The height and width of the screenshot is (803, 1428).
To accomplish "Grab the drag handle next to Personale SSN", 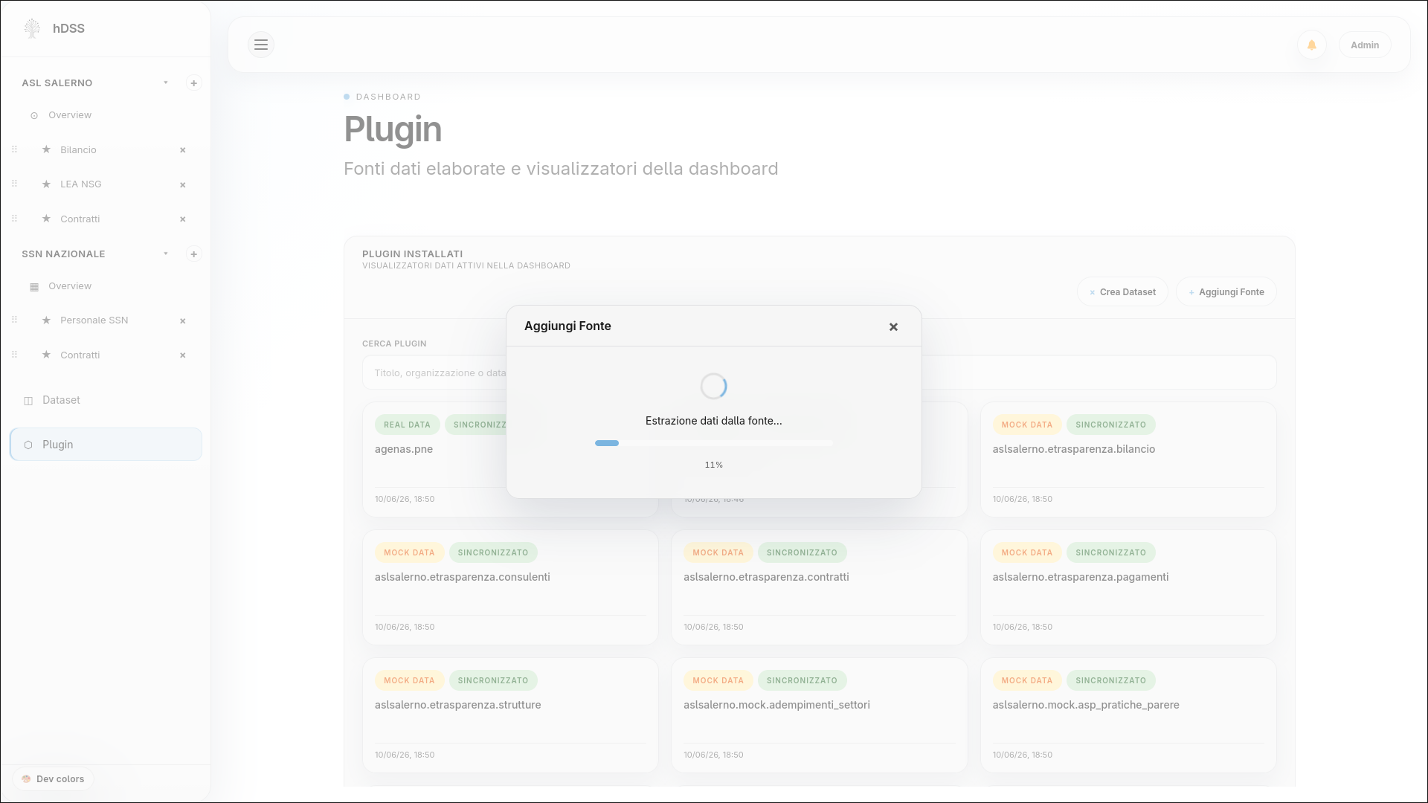I will coord(14,320).
